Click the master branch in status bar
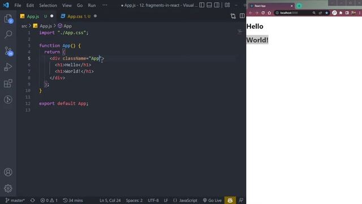This screenshot has height=204, width=362. [x=15, y=200]
